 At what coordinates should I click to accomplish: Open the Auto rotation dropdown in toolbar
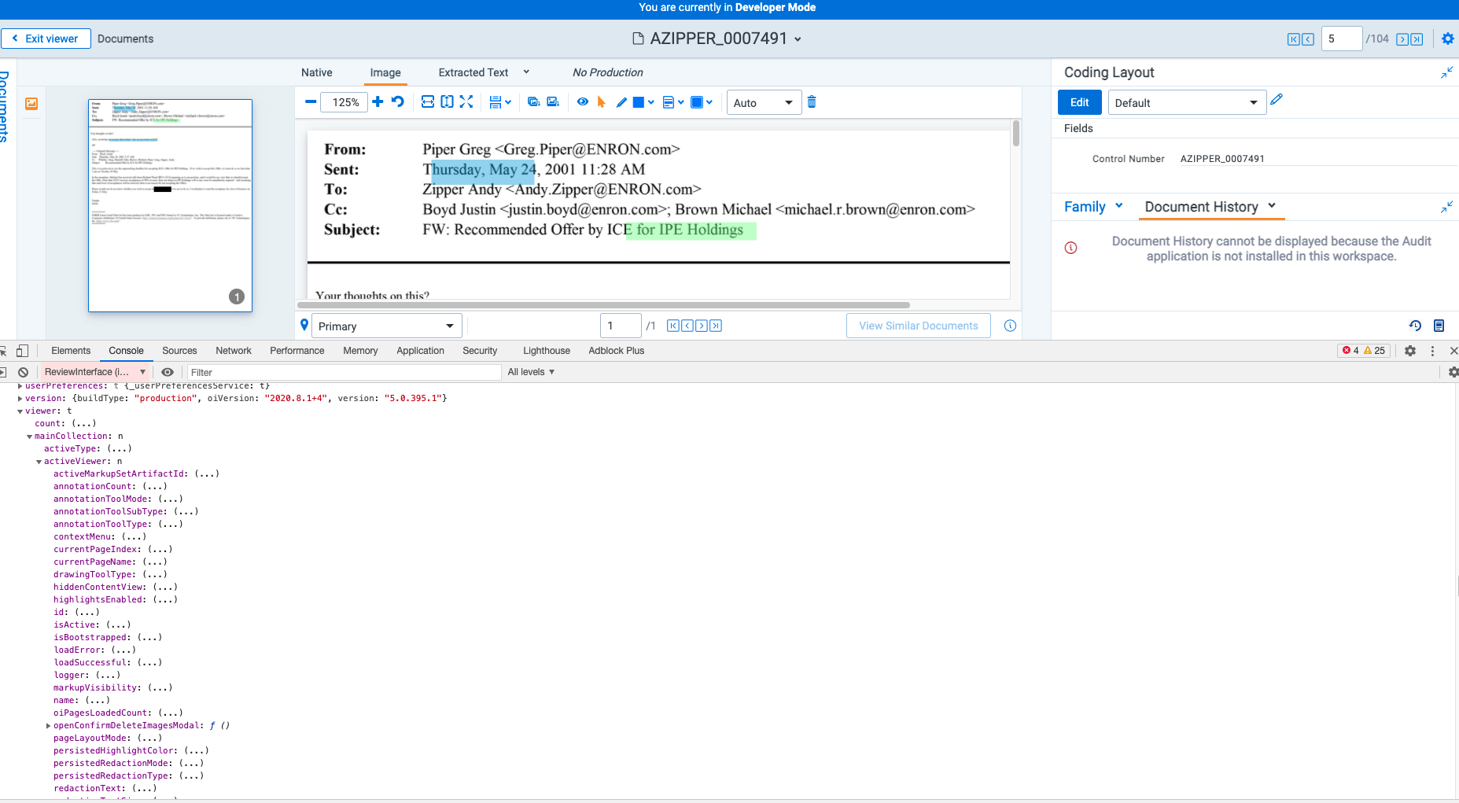pos(763,102)
